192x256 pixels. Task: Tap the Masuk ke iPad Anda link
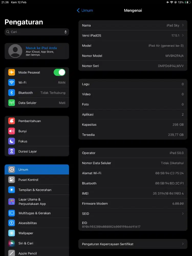(x=41, y=48)
